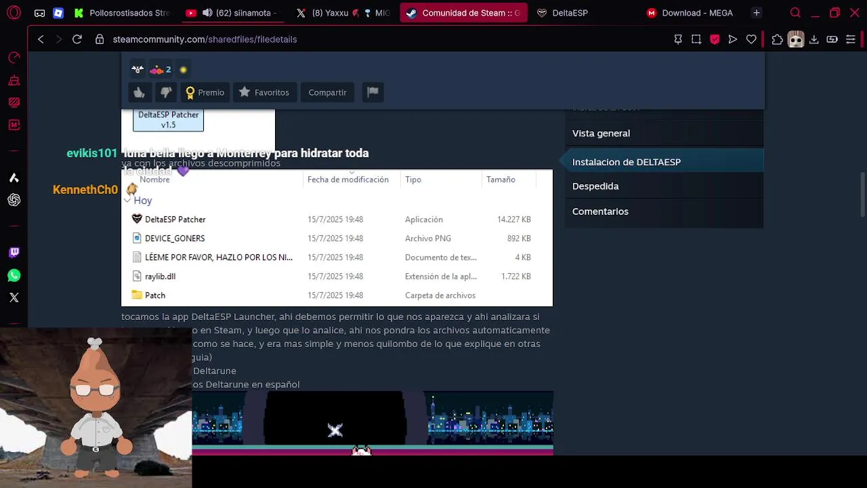Jump to the Comentarios section
867x488 pixels.
pos(664,211)
